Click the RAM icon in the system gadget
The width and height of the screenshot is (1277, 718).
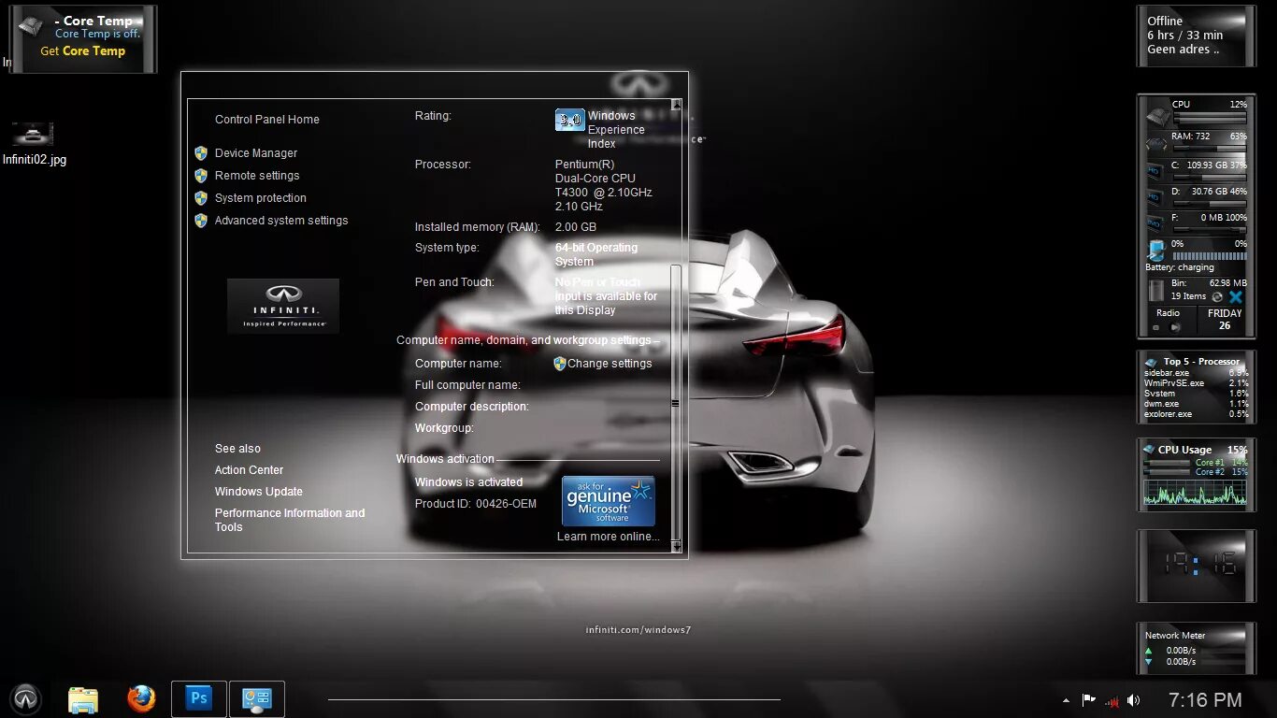(x=1156, y=144)
